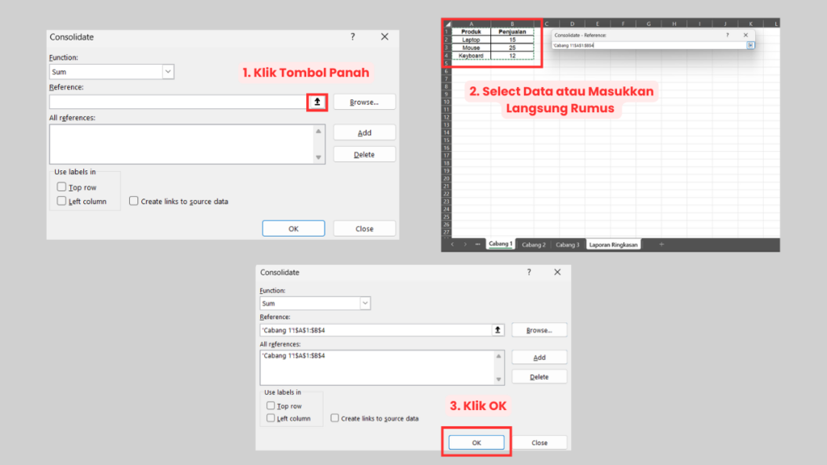
Task: Open the Sum Function dropdown above the empty Reference
Action: pos(168,72)
